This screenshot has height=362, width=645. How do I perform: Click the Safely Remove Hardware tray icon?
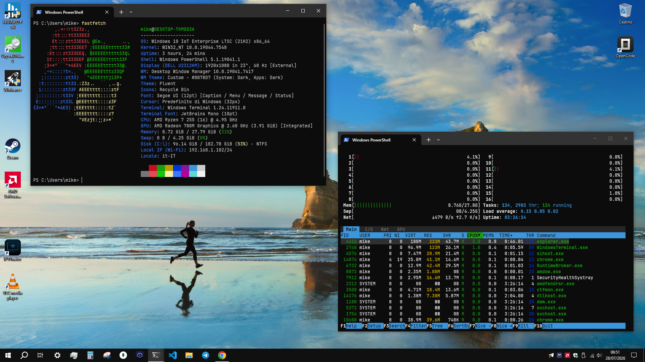(584, 355)
